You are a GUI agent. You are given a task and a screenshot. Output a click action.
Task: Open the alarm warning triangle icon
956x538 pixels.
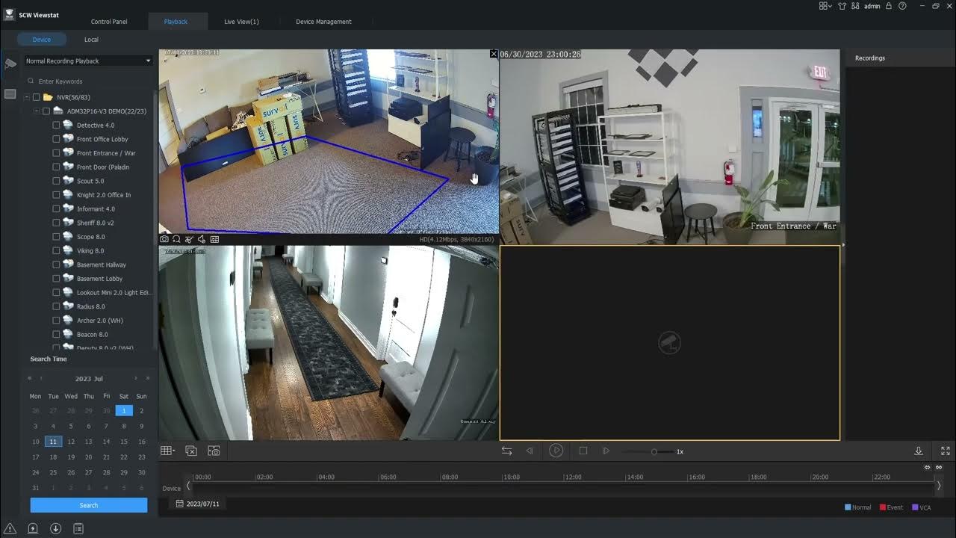(10, 528)
